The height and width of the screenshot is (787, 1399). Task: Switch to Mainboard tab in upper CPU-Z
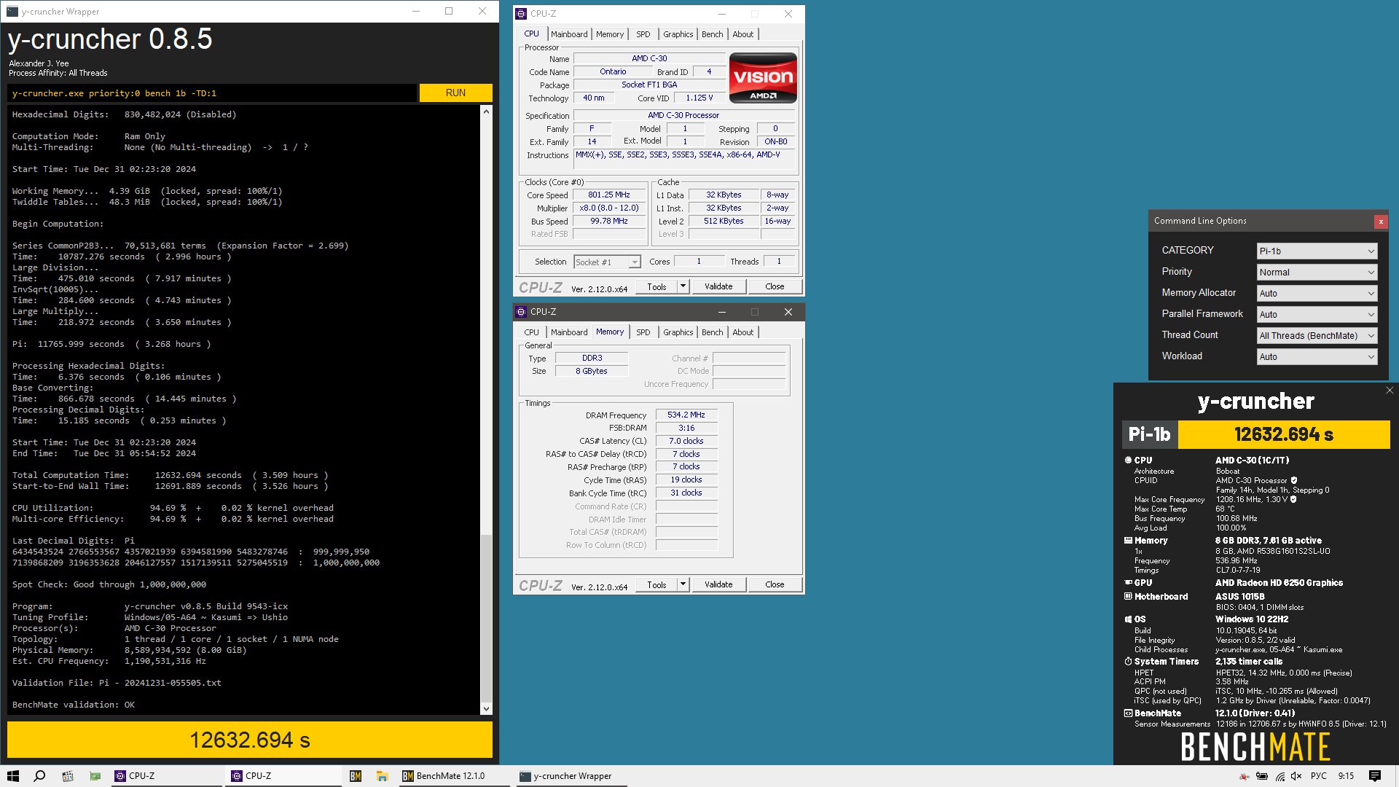click(569, 34)
